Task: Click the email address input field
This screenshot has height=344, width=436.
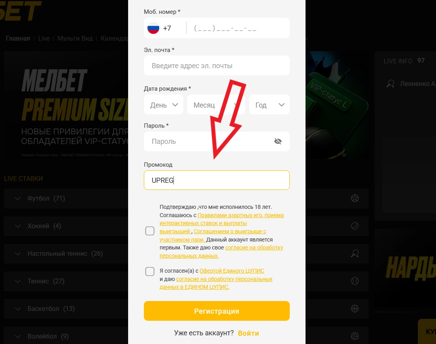Action: [x=217, y=66]
